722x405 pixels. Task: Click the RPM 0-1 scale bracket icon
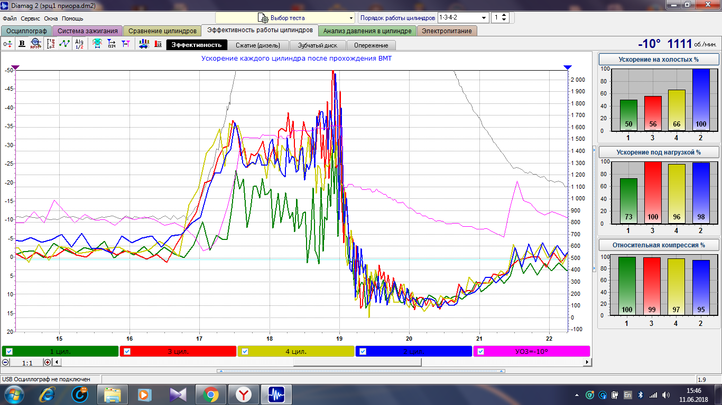pyautogui.click(x=51, y=44)
